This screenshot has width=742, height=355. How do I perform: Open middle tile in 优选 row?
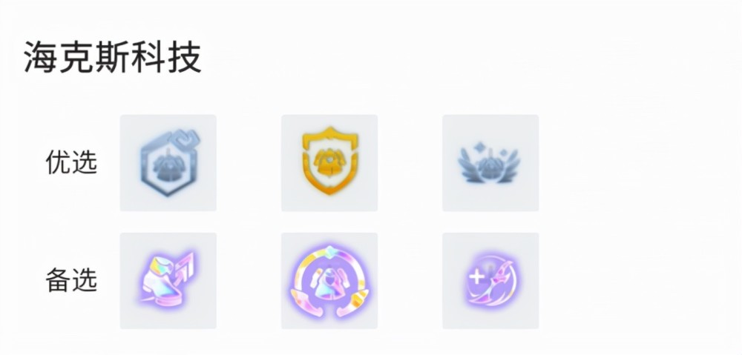[x=329, y=162]
